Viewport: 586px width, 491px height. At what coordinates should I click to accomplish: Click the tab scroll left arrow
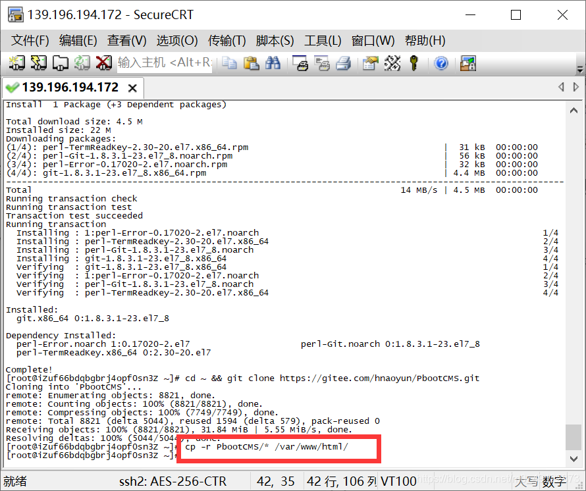(x=561, y=87)
